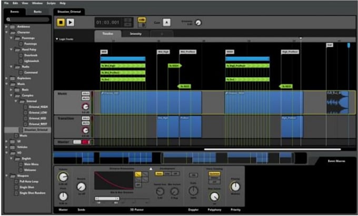Switch to the Intensity parameter tab
This screenshot has width=358, height=216.
pos(136,34)
